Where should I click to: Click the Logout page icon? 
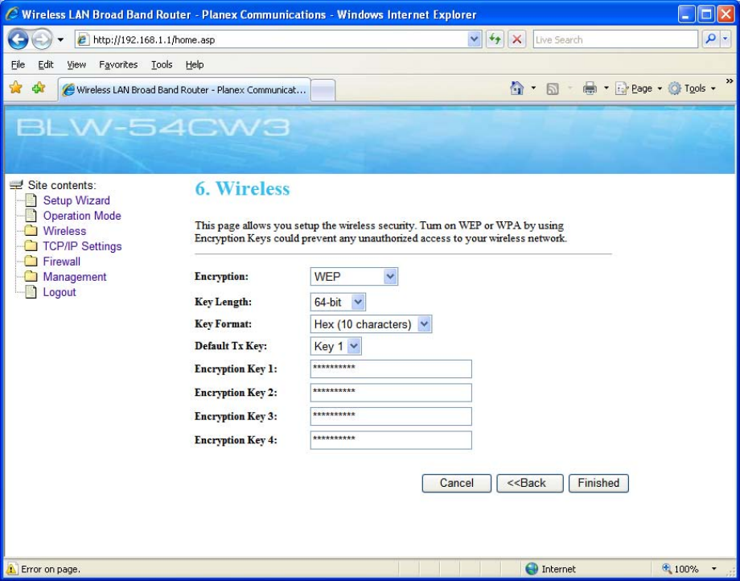tap(31, 292)
